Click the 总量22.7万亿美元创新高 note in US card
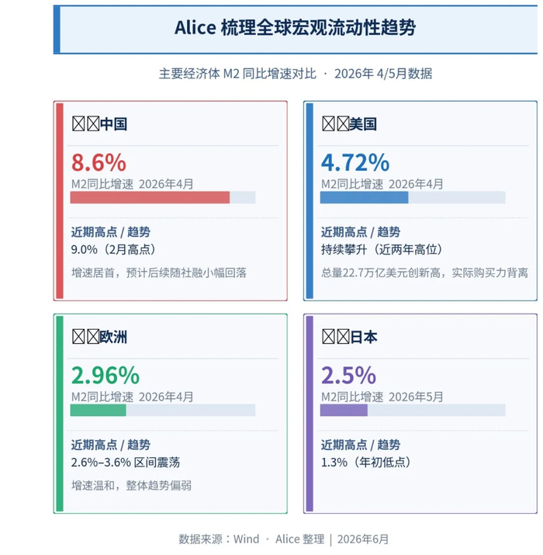Viewport: 543px width, 555px height. click(381, 273)
